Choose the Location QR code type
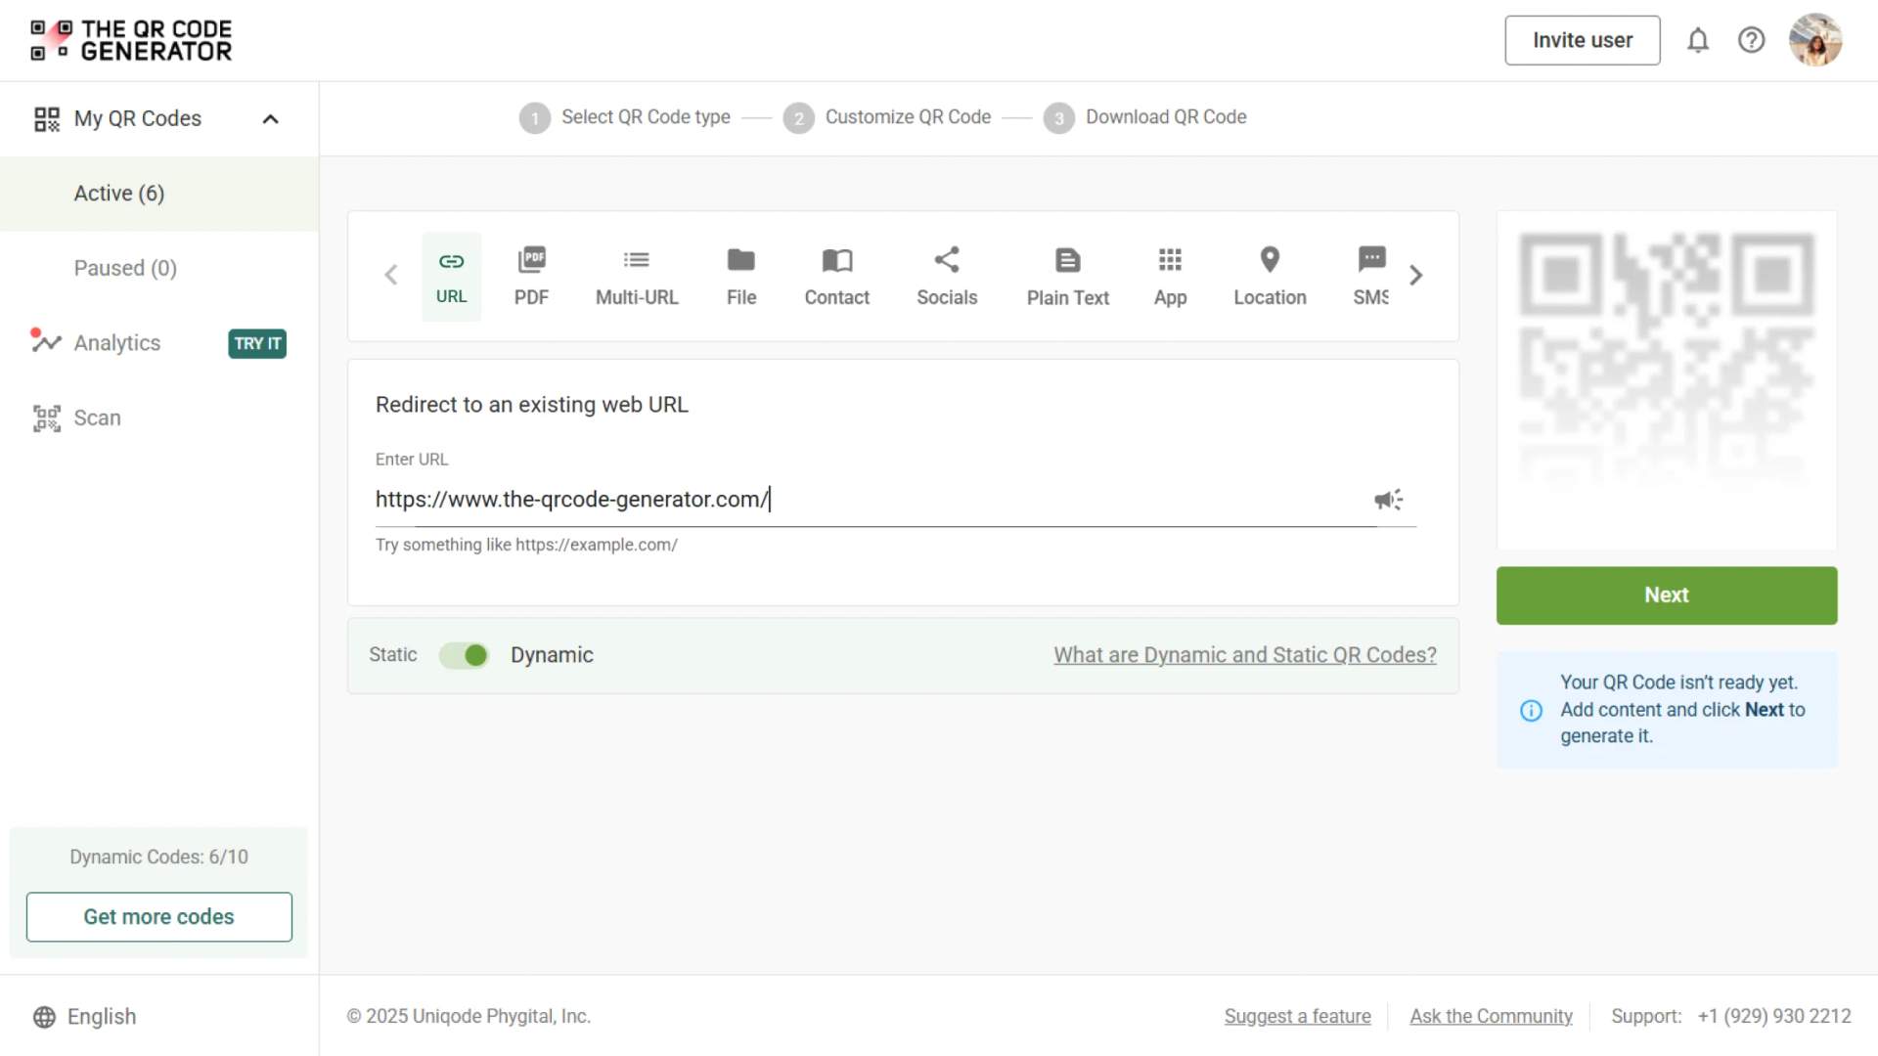1878x1056 pixels. tap(1270, 277)
